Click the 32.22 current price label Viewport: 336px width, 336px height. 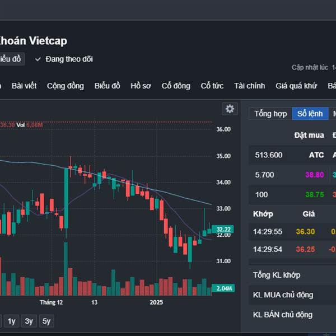coord(222,229)
